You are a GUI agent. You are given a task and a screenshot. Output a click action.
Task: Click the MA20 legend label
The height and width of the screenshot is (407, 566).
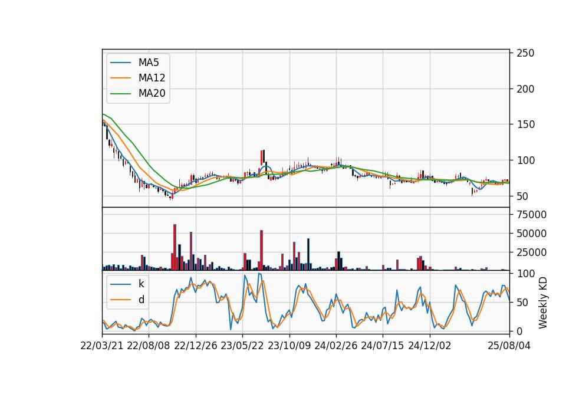[x=152, y=93]
